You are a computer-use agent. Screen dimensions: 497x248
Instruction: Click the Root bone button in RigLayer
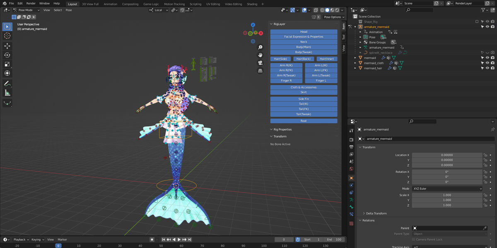tap(304, 121)
